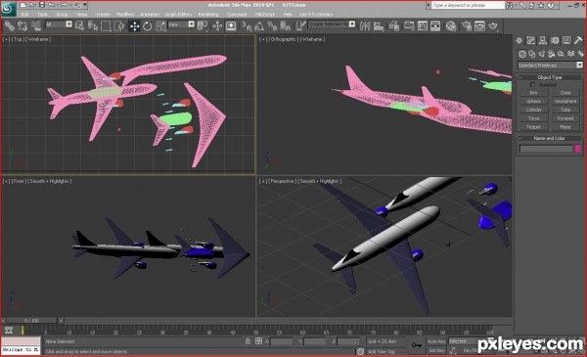Open Material Editor
The image size is (587, 357).
pos(451,25)
